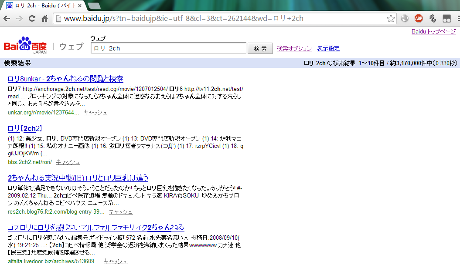Viewport: 460px width, 268px height.
Task: Open the browser home page
Action: pos(44,19)
